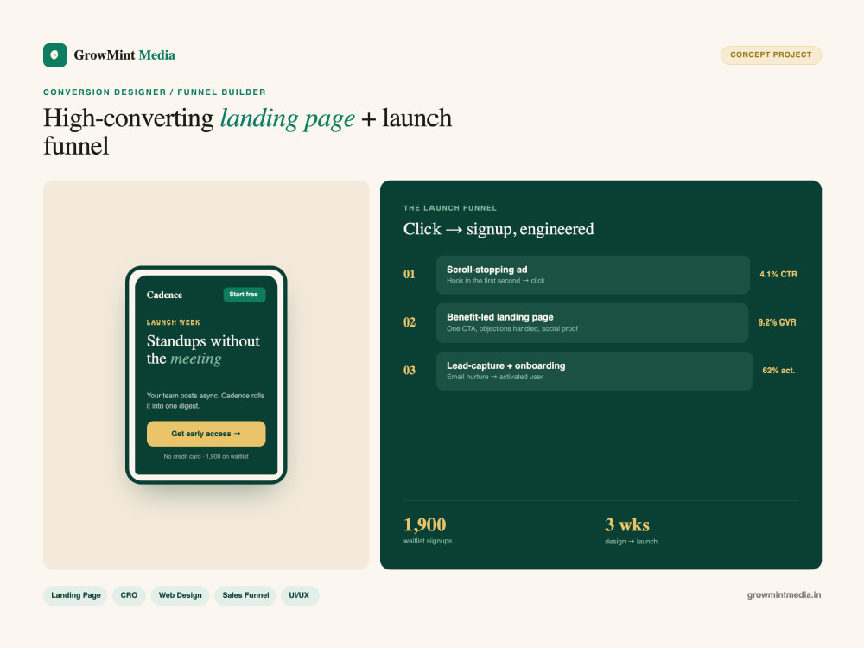864x648 pixels.
Task: Click step number 01
Action: [x=410, y=275]
